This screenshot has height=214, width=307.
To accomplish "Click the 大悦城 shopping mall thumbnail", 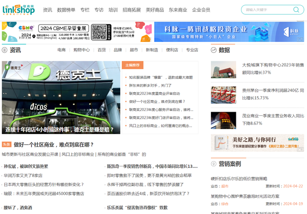I will pos(224,70).
